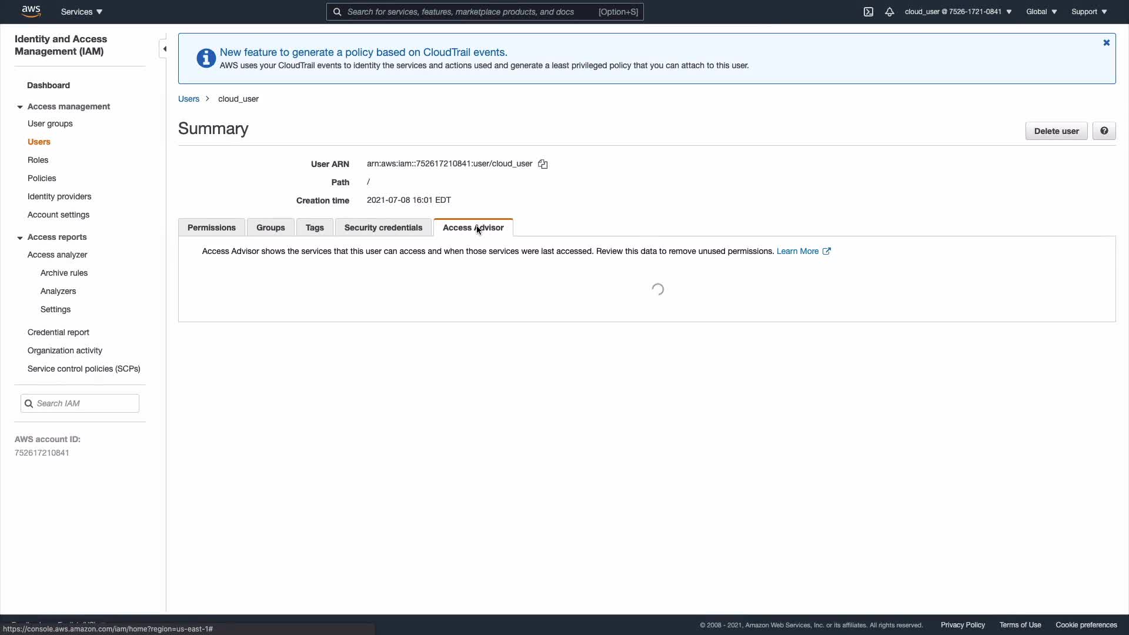
Task: Click the Search IAM input field
Action: 86,403
